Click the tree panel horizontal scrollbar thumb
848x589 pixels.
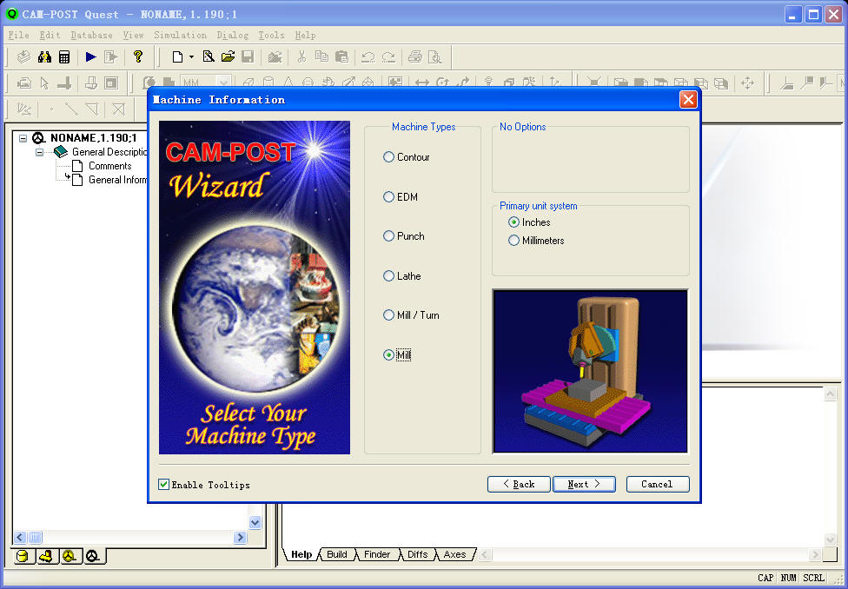pos(35,538)
